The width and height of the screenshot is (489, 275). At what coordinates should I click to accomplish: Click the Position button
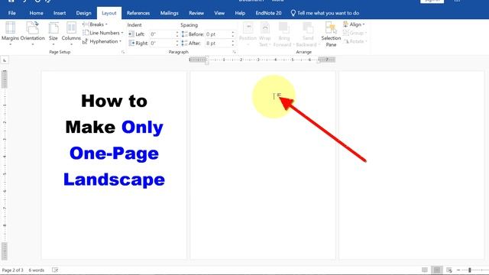(248, 34)
